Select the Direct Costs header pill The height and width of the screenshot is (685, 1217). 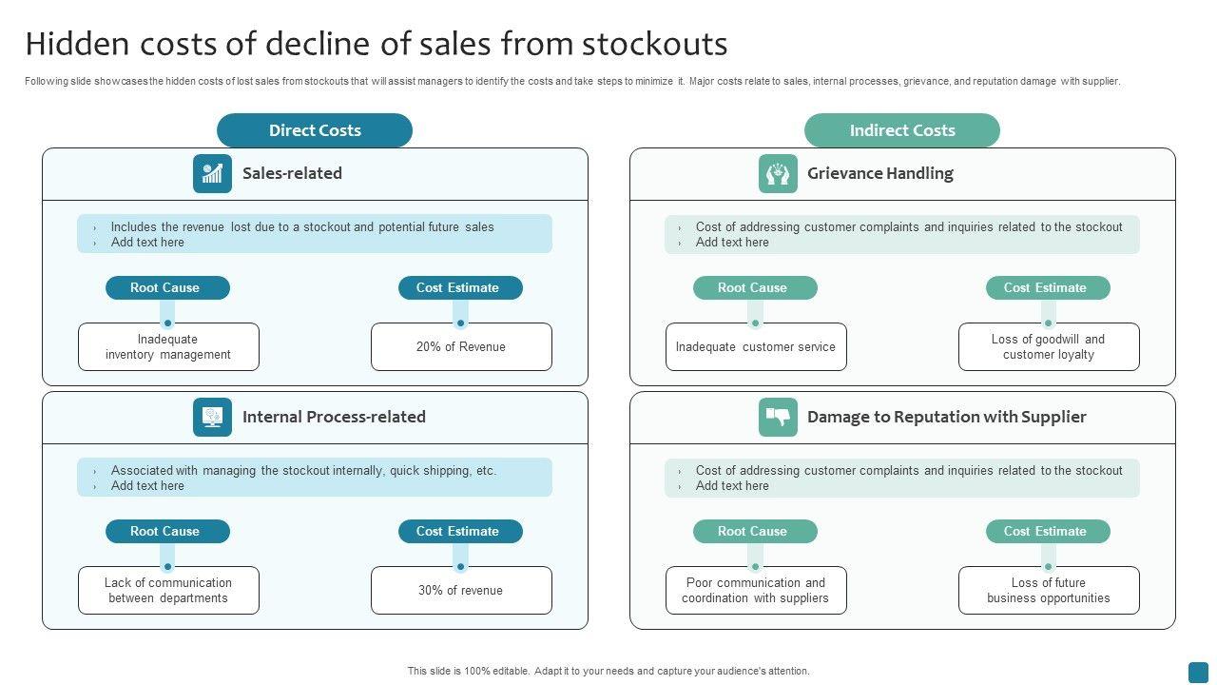click(315, 130)
